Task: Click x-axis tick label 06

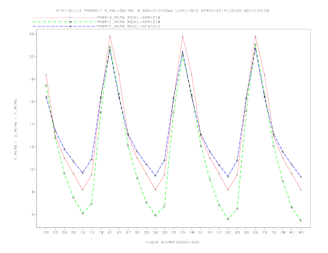Action: [x=65, y=232]
